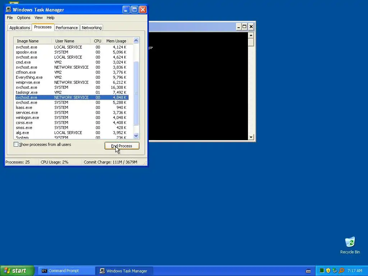Click the green CPU meter tray icon

pos(322,271)
